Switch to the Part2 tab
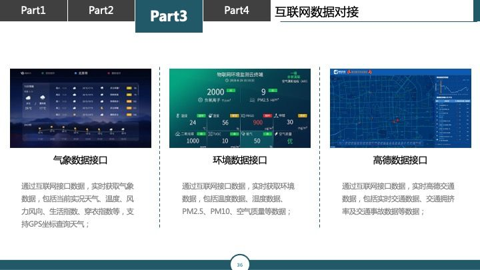This screenshot has width=480, height=270. (x=101, y=11)
